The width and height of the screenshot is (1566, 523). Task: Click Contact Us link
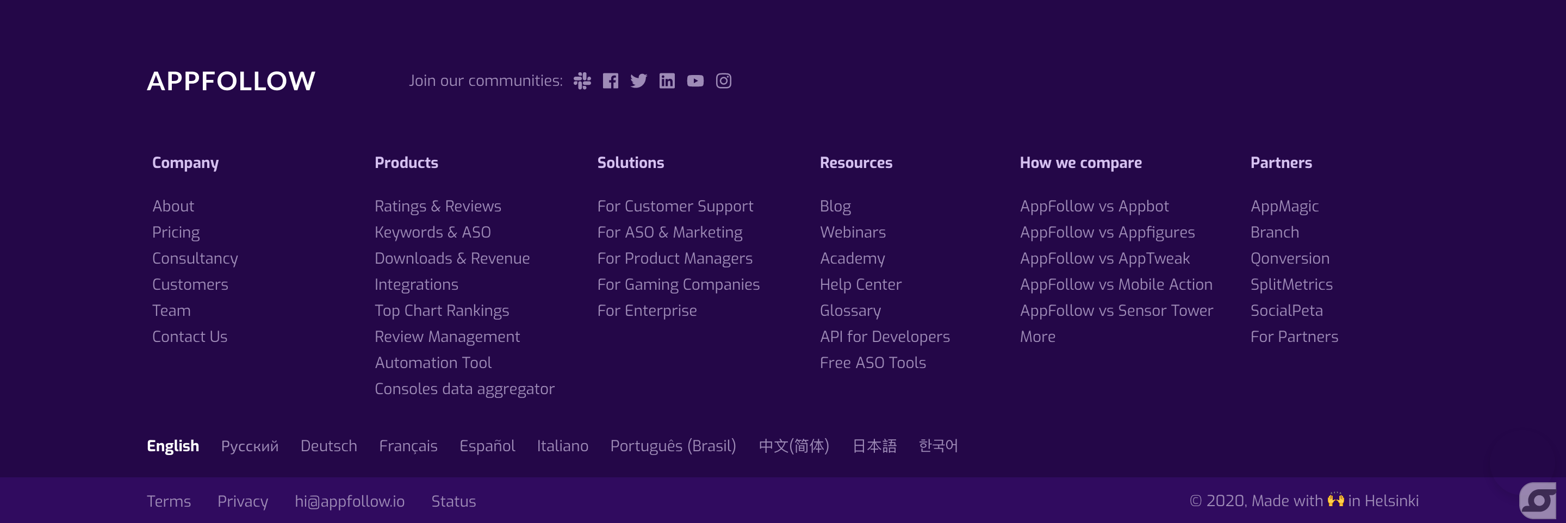[190, 337]
